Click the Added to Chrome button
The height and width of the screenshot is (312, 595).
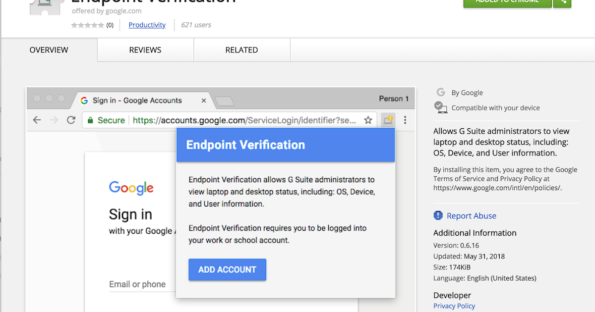[x=507, y=2]
